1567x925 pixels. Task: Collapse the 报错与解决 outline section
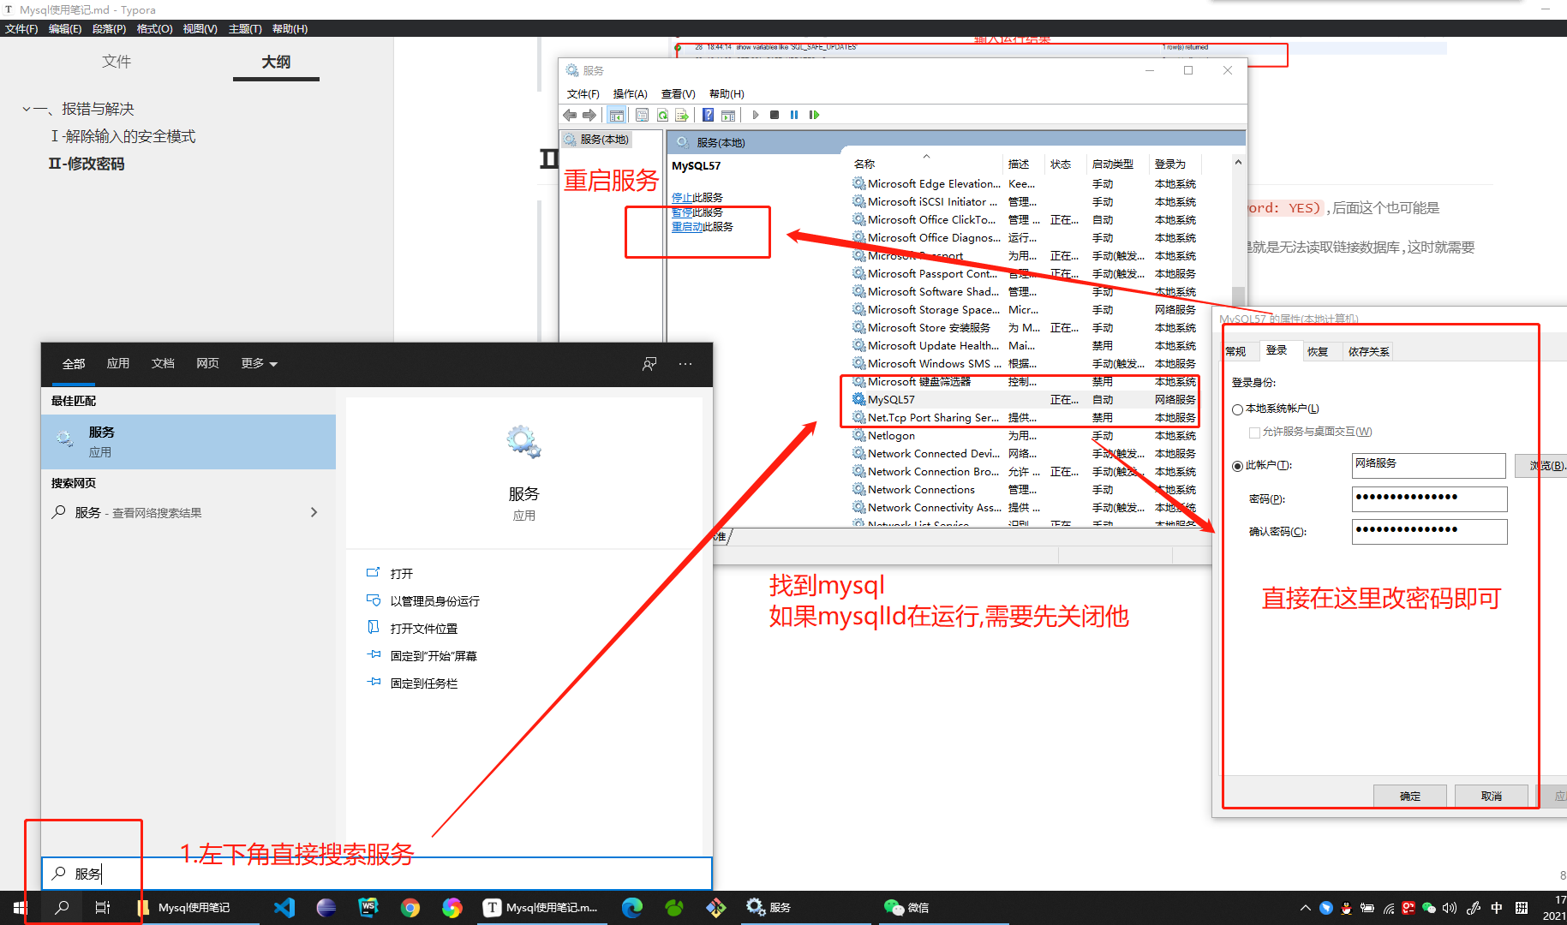click(x=27, y=110)
